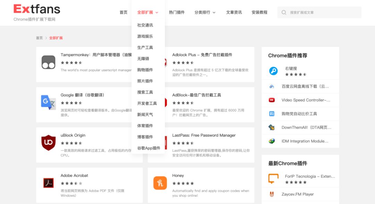The height and width of the screenshot is (204, 375).
Task: Open the 百度云网盘离线下载 link
Action: pos(305,86)
